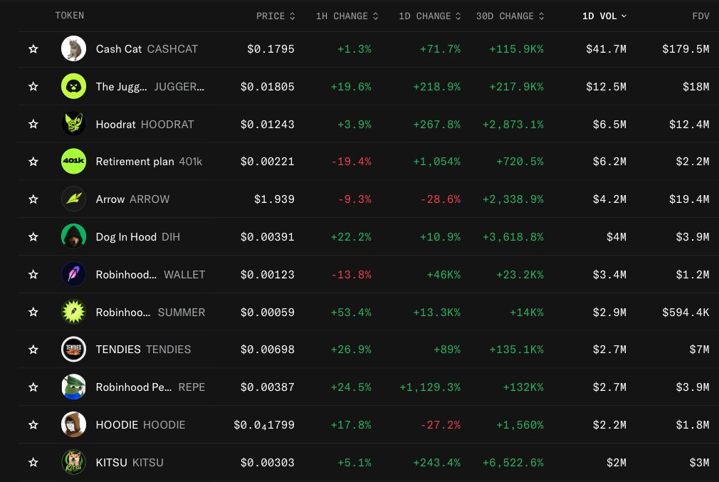Open the Hoodrat HOODRAT token page
The height and width of the screenshot is (482, 719).
tap(145, 125)
